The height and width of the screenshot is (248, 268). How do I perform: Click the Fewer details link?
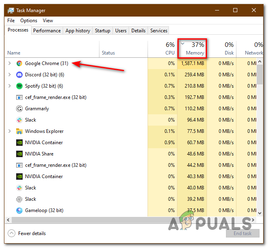coord(32,233)
